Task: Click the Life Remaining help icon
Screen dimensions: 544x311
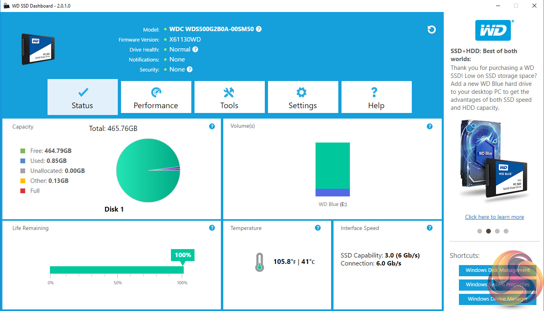Action: tap(212, 228)
